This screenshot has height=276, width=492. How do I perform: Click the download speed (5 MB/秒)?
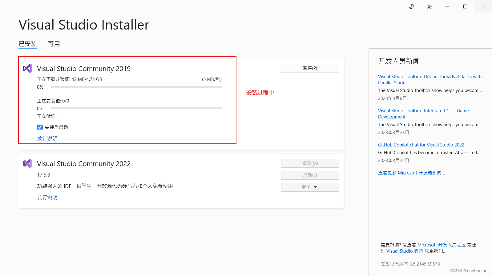212,79
